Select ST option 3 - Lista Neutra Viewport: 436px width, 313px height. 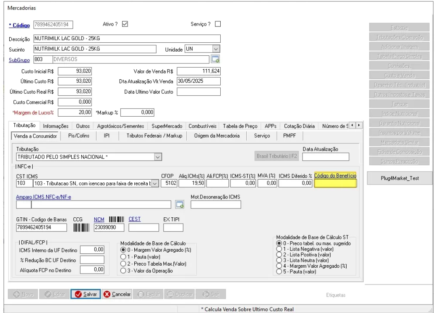(279, 261)
